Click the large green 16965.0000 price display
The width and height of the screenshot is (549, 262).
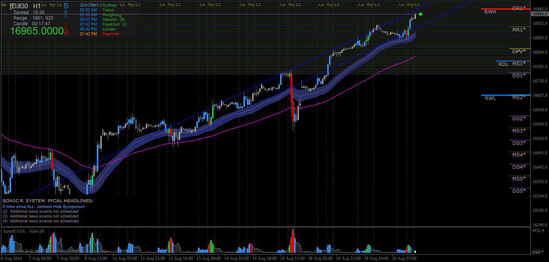37,31
